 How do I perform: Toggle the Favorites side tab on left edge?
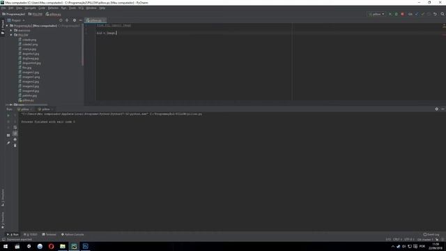[x=3, y=220]
